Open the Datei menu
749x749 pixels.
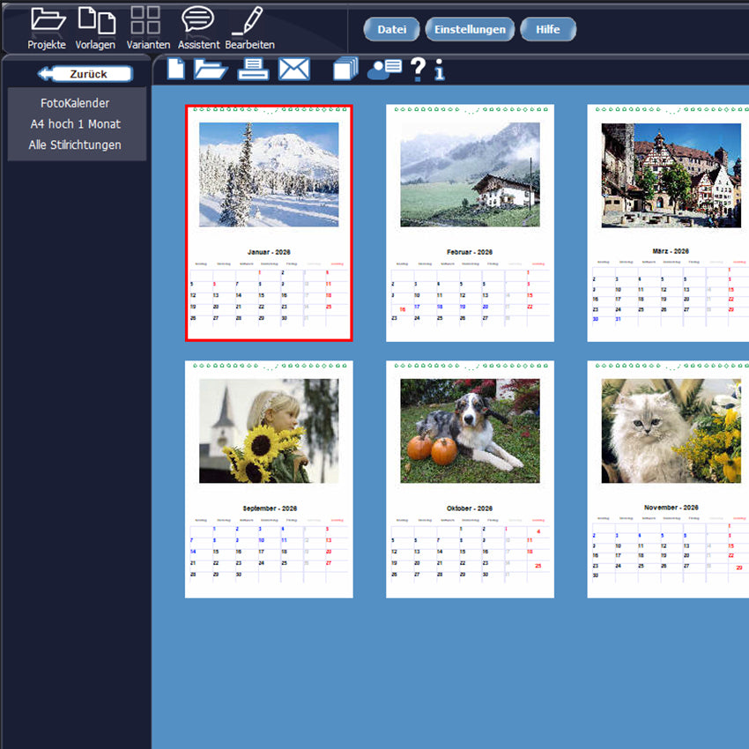click(392, 29)
